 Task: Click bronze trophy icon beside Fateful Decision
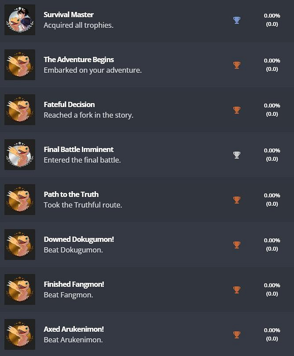coord(237,110)
